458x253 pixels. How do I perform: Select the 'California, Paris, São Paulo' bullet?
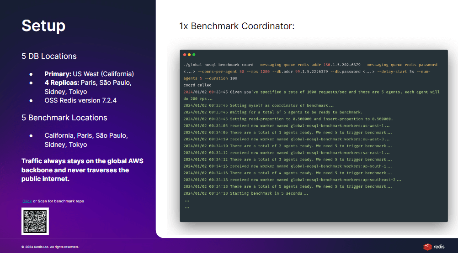coord(86,140)
